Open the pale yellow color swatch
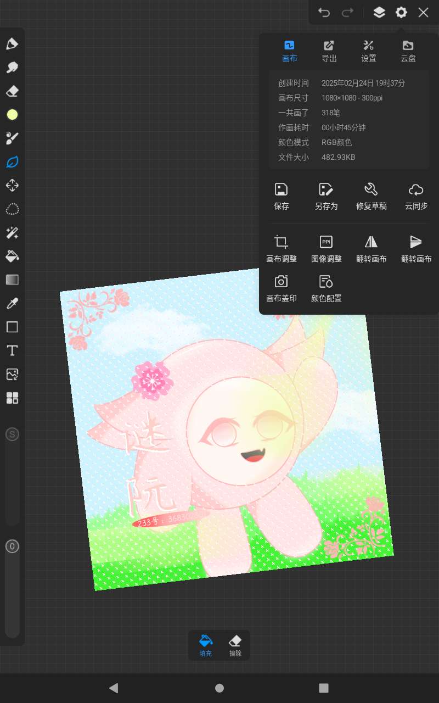Viewport: 439px width, 703px height. point(12,115)
